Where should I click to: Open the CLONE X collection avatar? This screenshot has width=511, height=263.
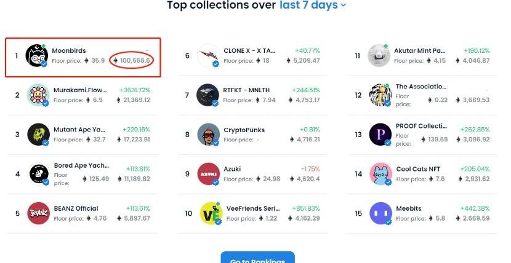(209, 55)
